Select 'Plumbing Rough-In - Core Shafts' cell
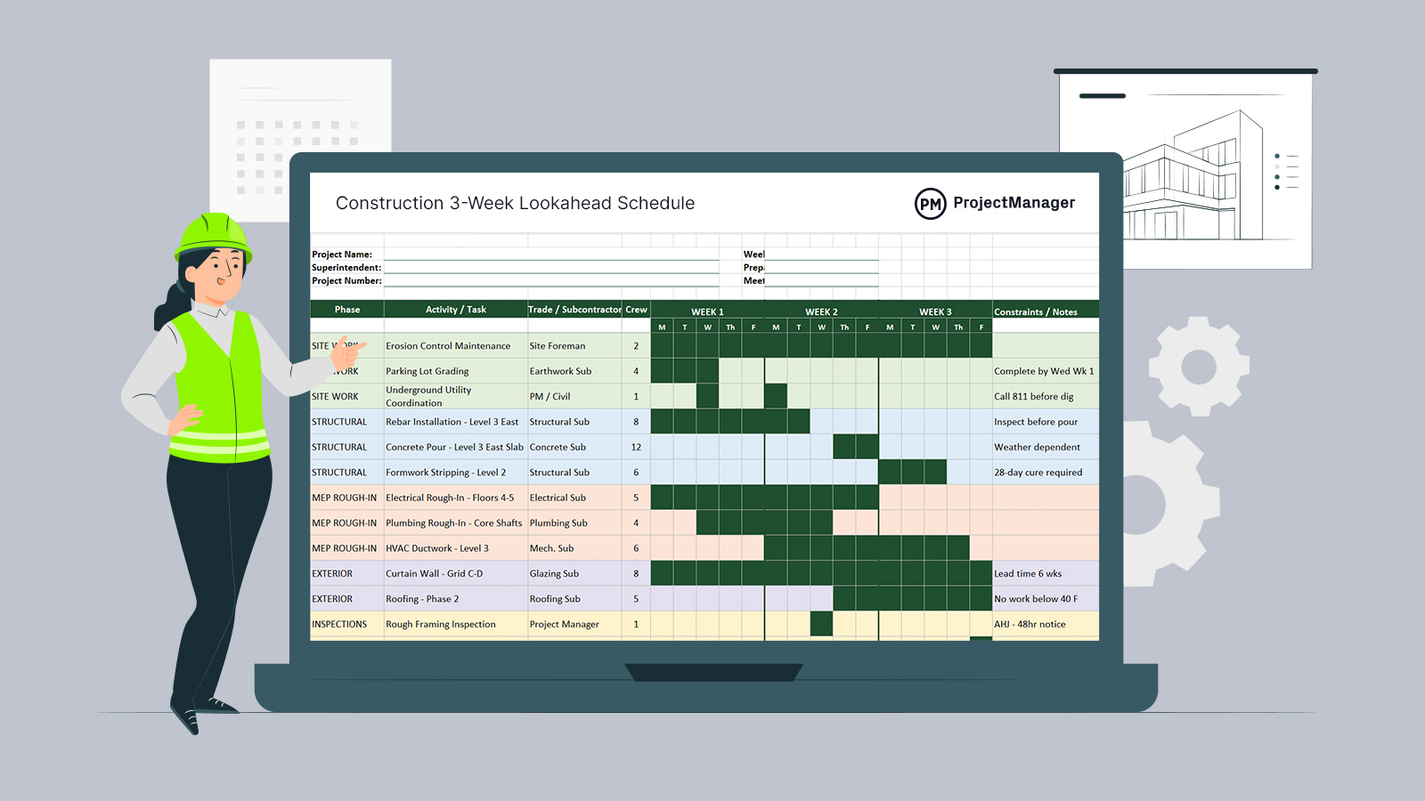 click(x=456, y=523)
